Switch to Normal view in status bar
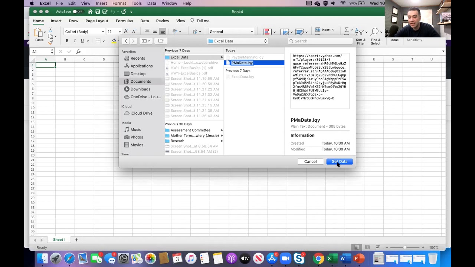 357,247
